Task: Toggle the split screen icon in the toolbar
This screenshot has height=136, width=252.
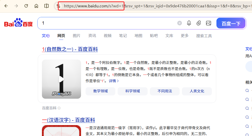Action: click(x=46, y=6)
